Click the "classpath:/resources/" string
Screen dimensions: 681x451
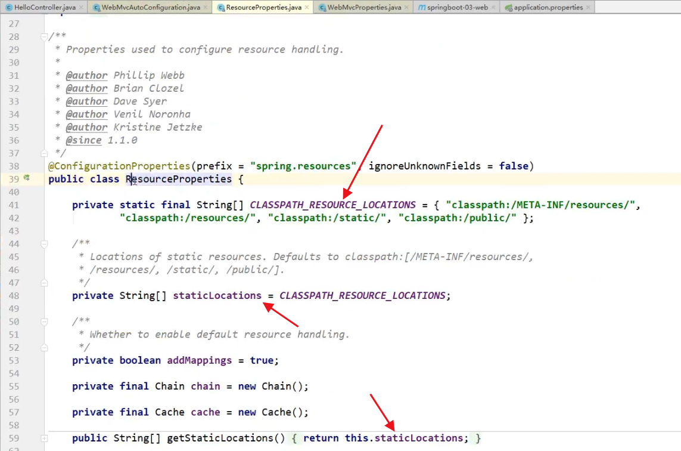click(188, 218)
